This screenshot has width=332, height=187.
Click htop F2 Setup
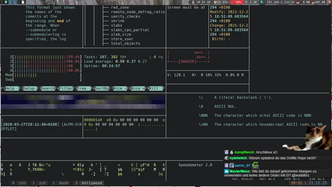[x=28, y=88]
